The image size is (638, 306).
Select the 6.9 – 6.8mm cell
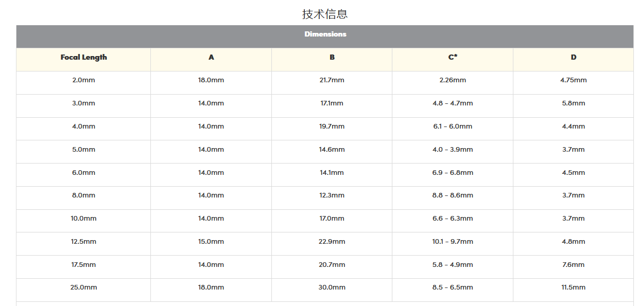(452, 173)
